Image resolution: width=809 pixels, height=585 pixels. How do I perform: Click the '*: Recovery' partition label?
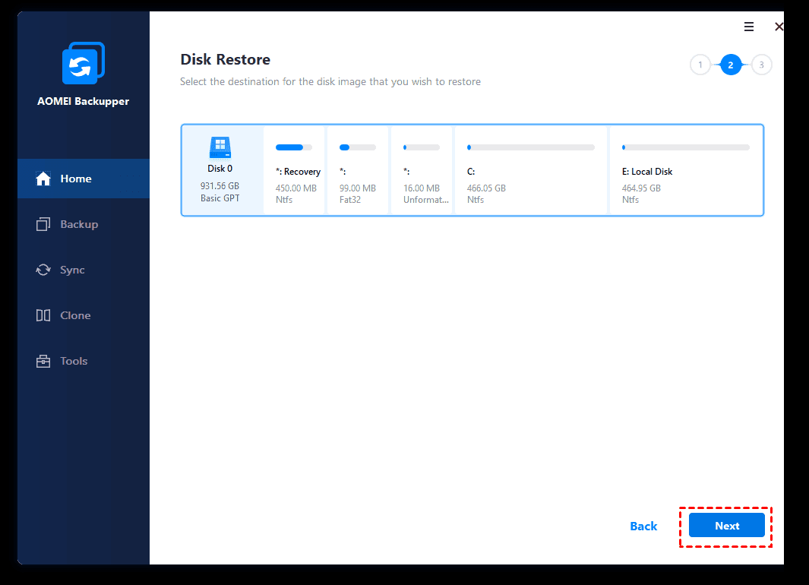pyautogui.click(x=299, y=172)
